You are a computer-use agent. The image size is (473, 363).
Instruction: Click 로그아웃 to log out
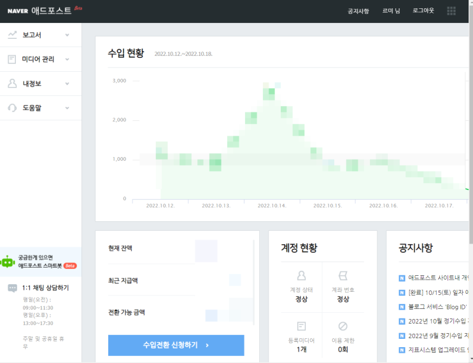coord(423,11)
